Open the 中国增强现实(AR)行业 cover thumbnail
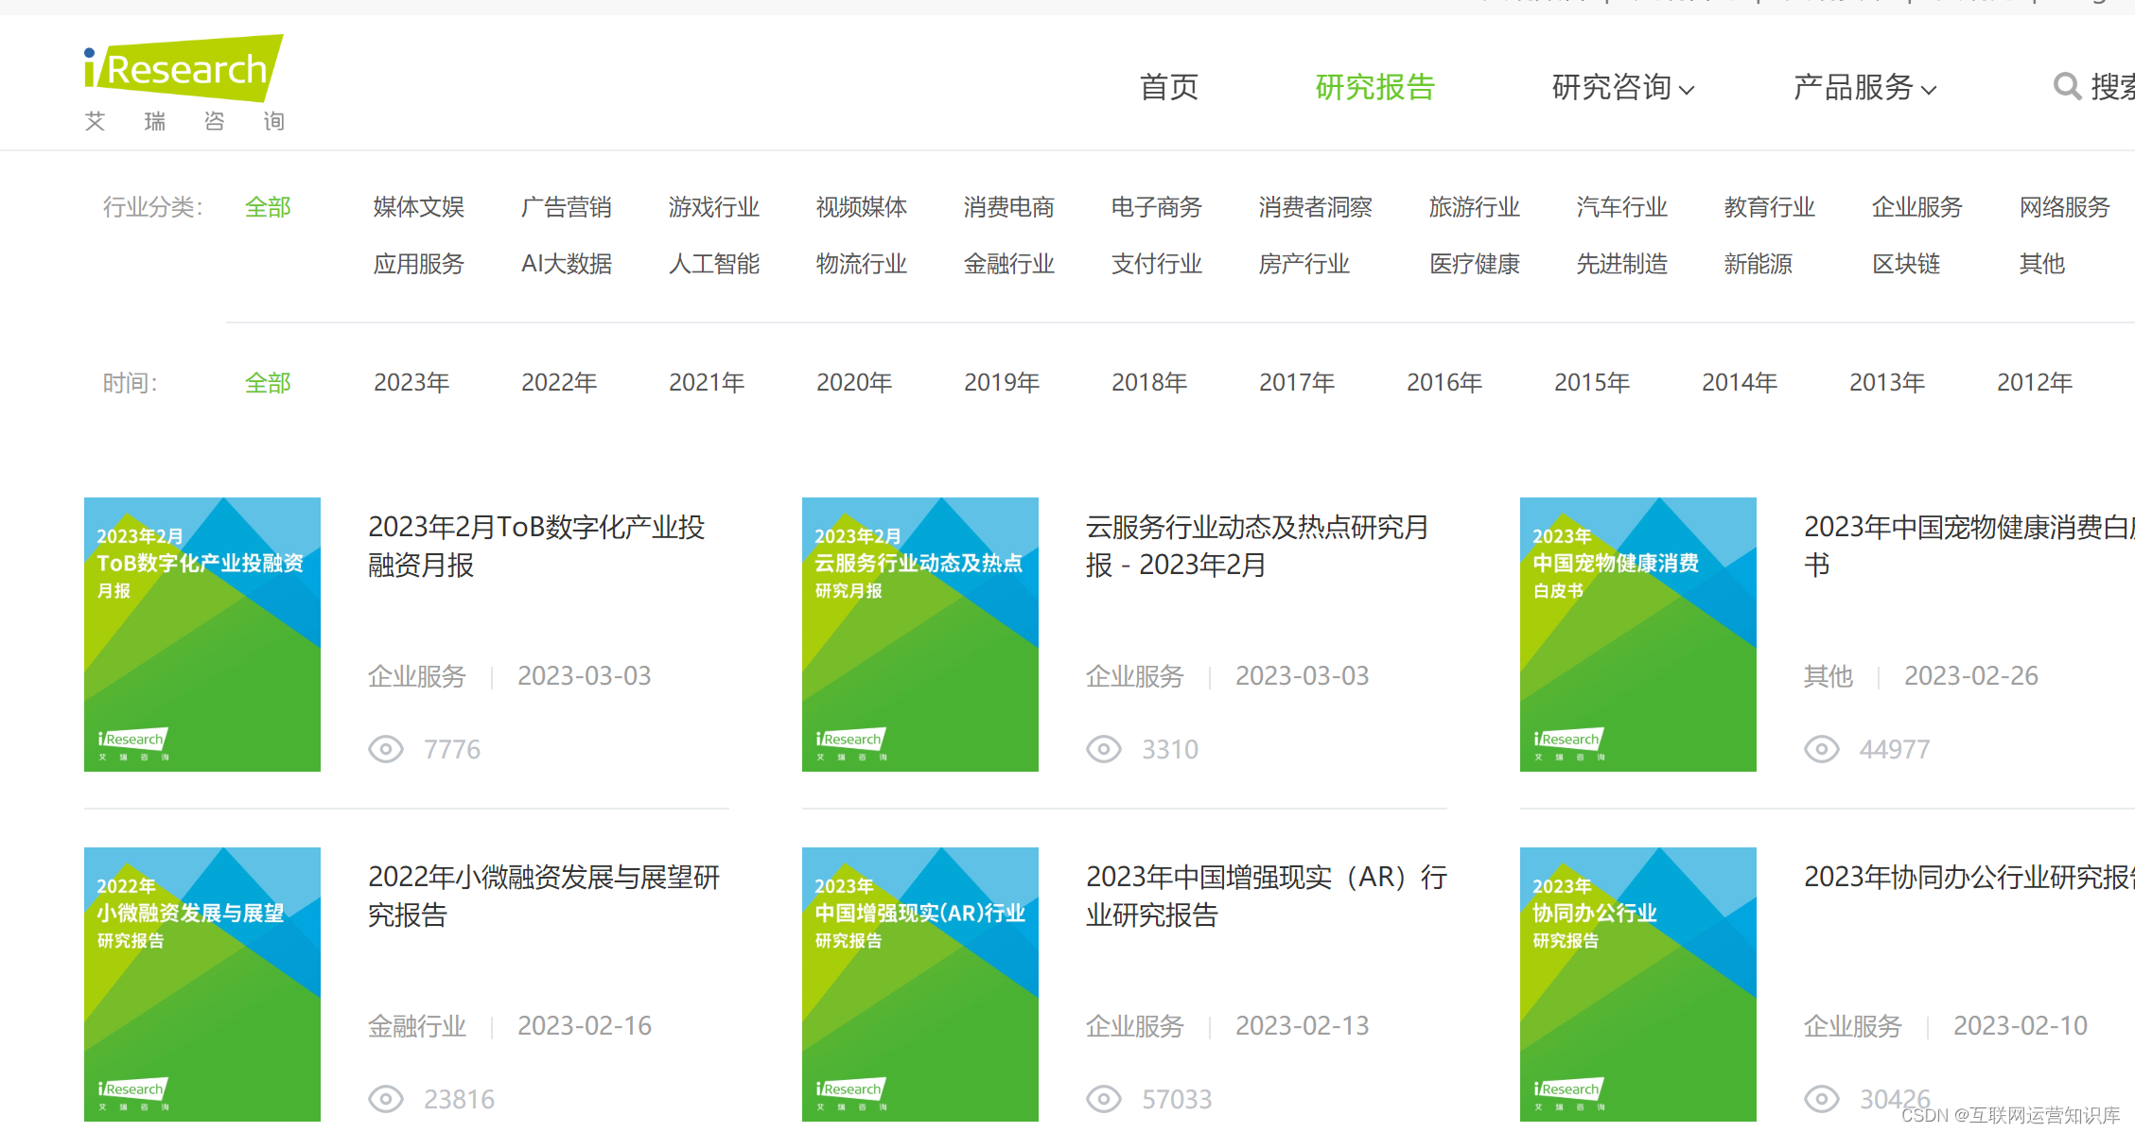2135x1133 pixels. pyautogui.click(x=920, y=985)
